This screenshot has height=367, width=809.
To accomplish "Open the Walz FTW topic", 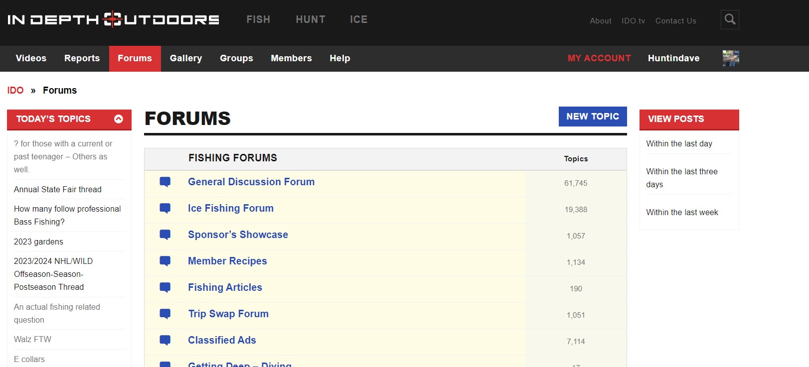I will [x=32, y=339].
